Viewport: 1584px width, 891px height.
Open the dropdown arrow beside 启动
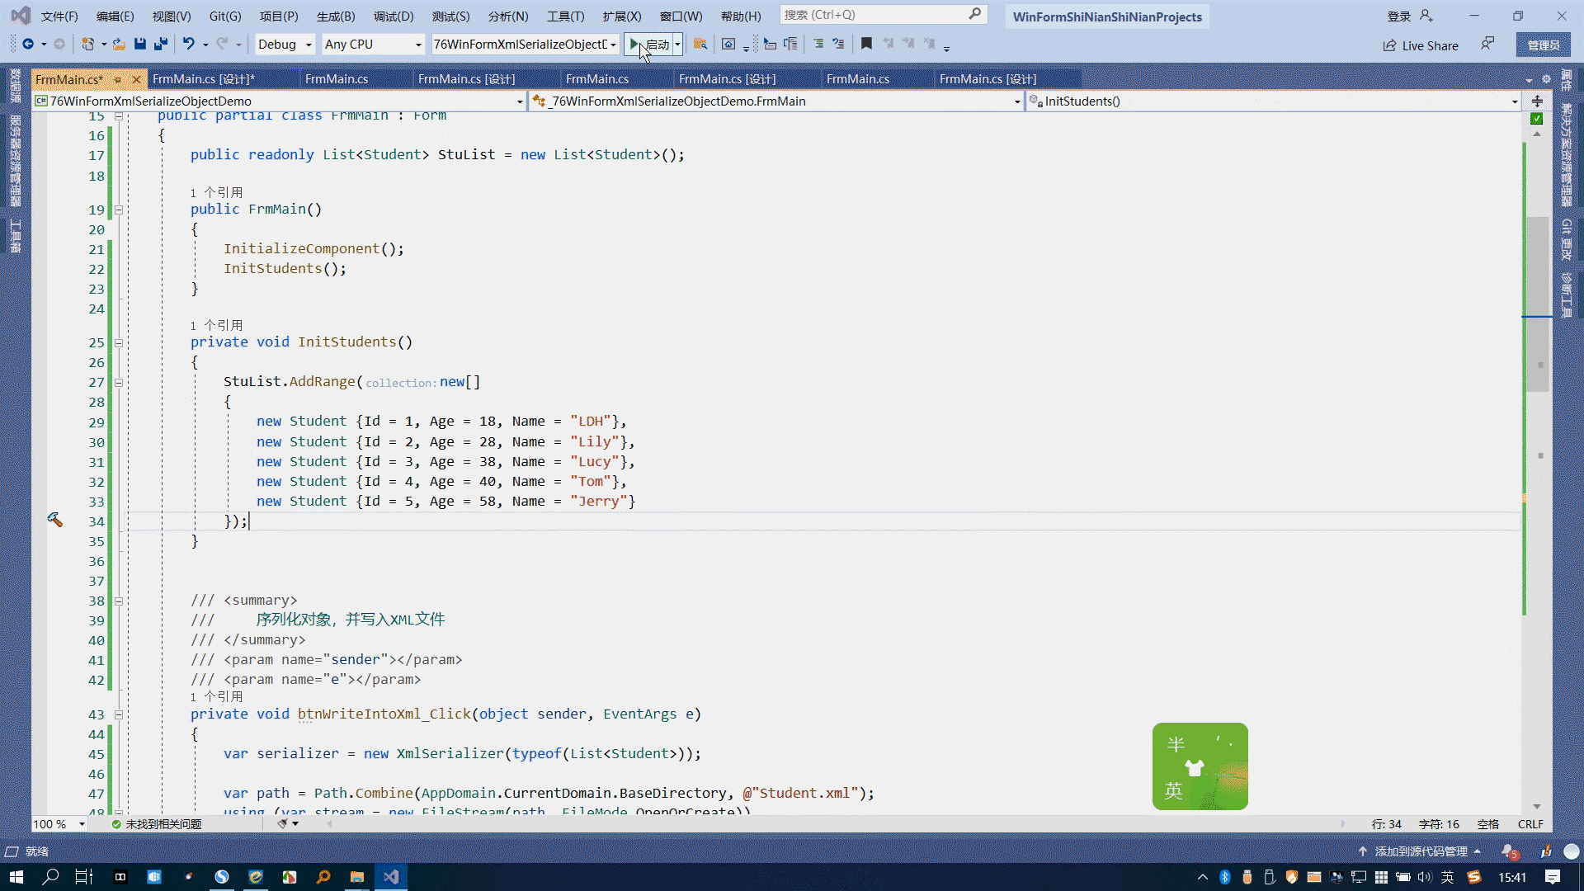click(677, 45)
